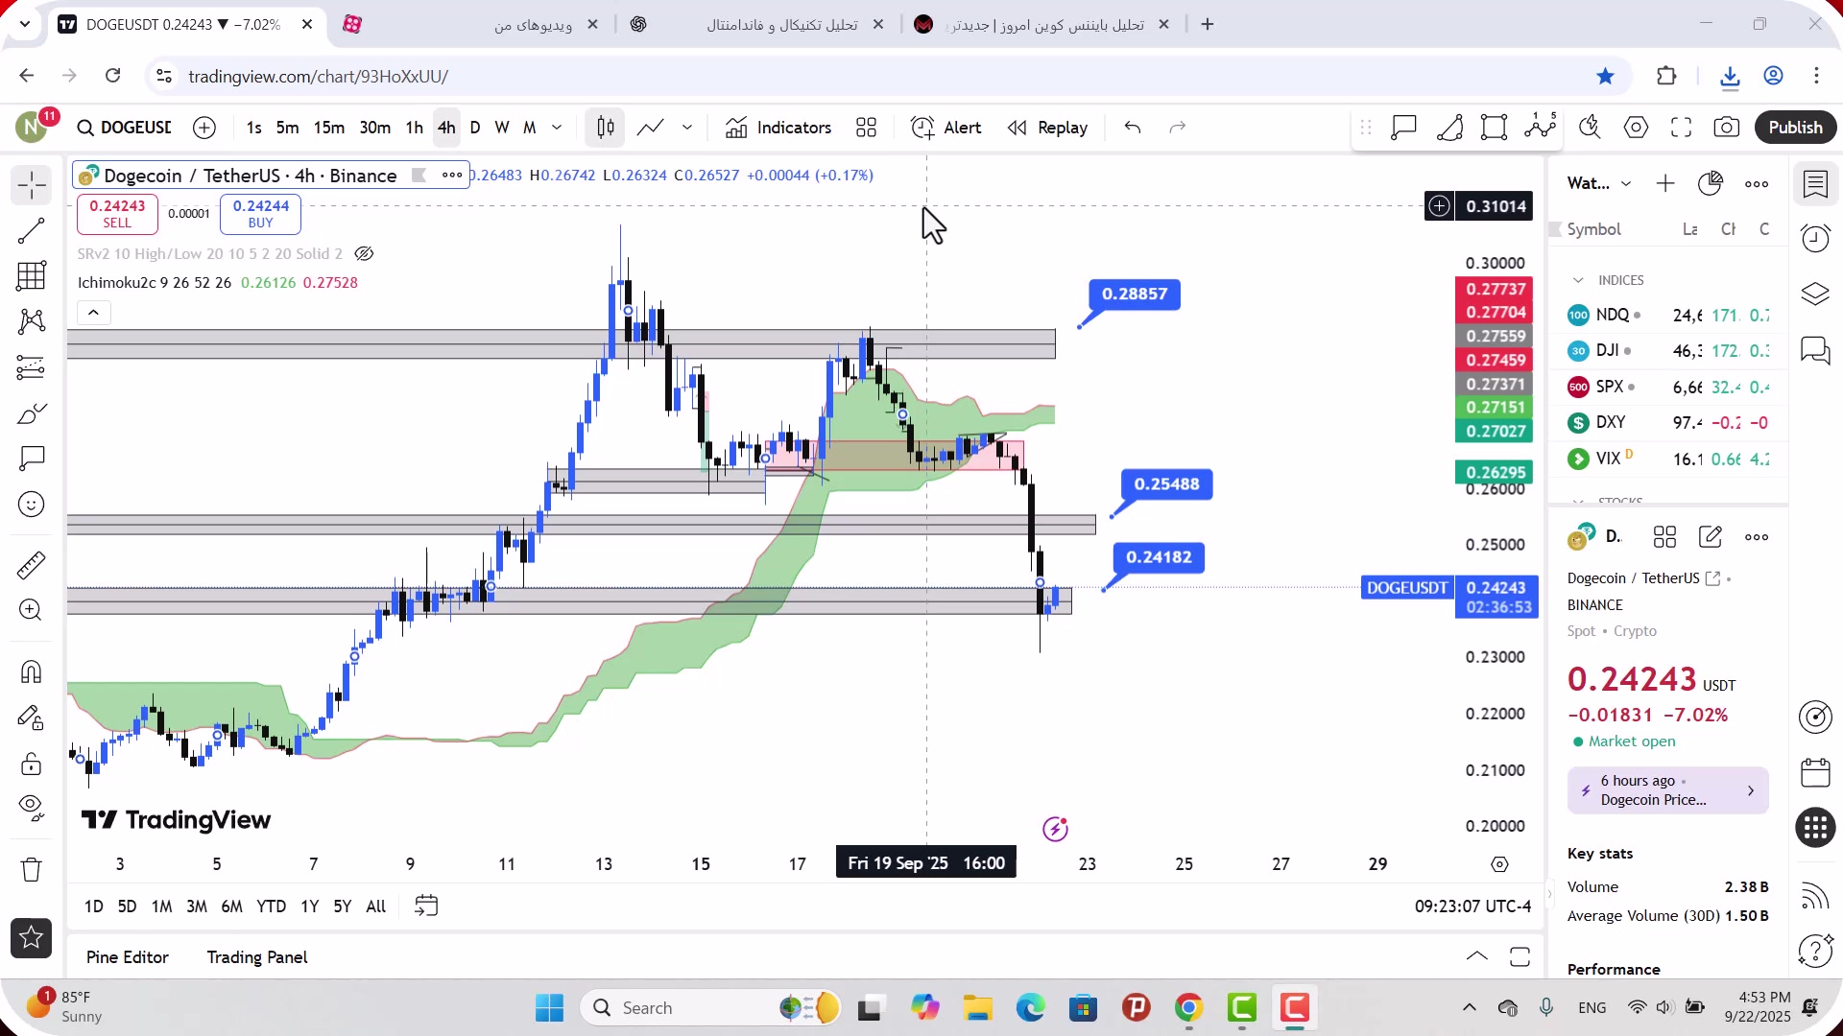Collapse the INDICES watchlist section
The width and height of the screenshot is (1843, 1036).
(1578, 280)
